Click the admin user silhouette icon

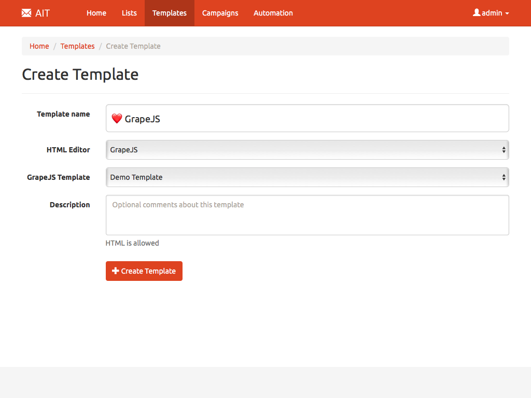[477, 12]
